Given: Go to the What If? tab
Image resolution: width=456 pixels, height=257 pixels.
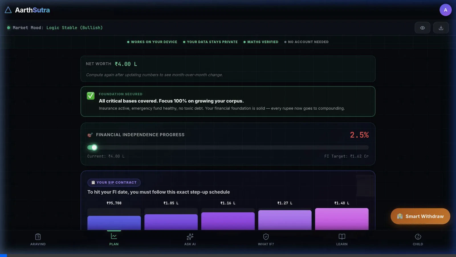Looking at the screenshot, I should click(266, 240).
